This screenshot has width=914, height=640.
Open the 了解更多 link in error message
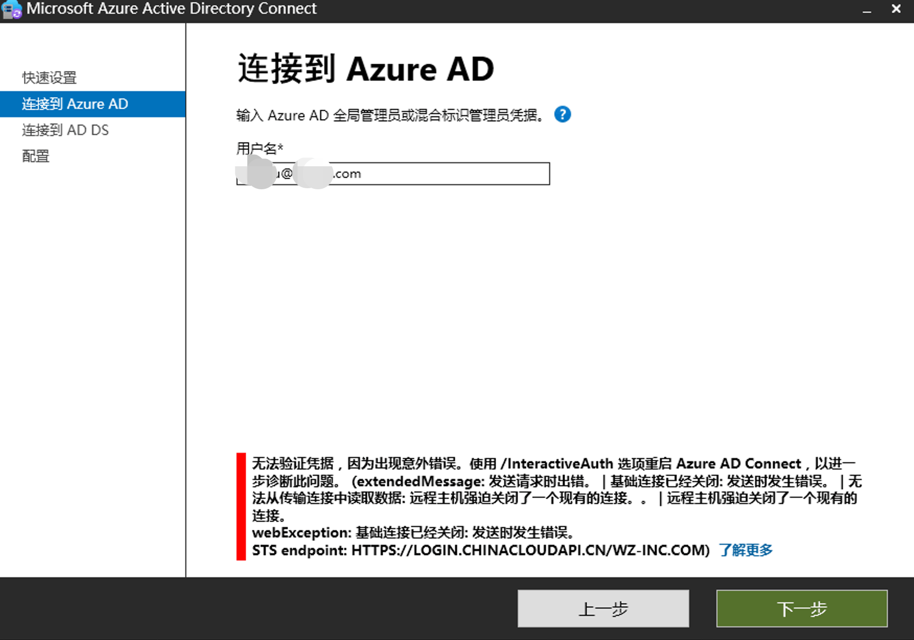pyautogui.click(x=746, y=550)
